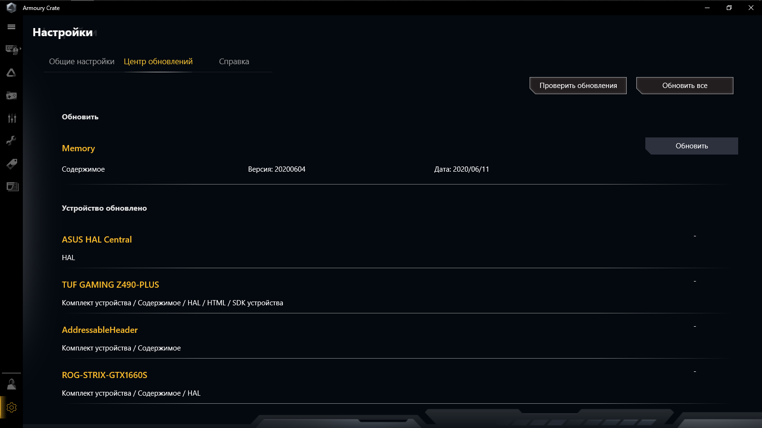Click the Обновить section heading above Memory

click(x=80, y=117)
